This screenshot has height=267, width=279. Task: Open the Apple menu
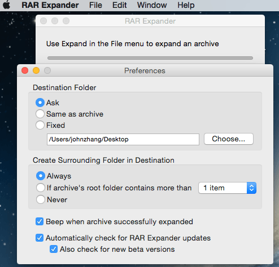tap(7, 5)
